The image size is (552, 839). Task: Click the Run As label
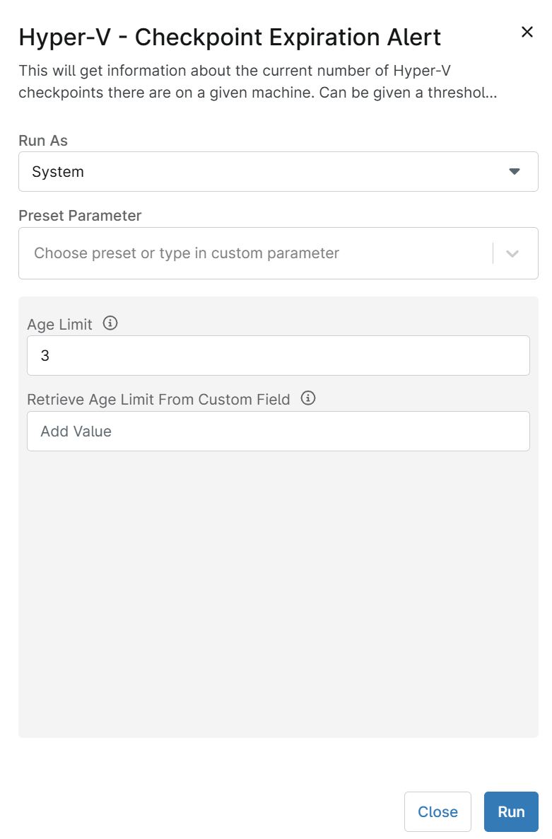tap(43, 141)
